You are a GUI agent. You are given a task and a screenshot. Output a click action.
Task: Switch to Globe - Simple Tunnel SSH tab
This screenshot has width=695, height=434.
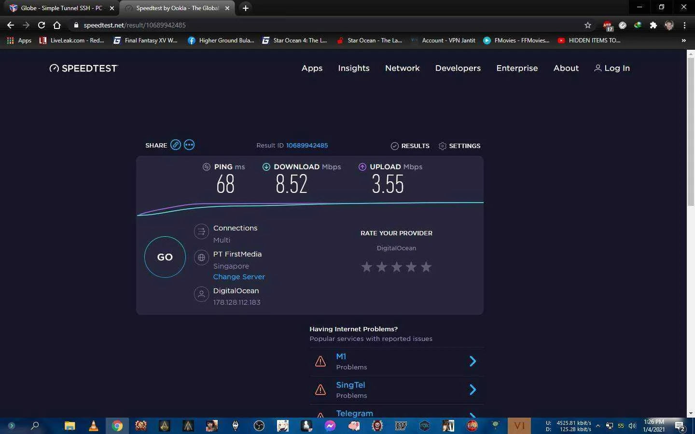pyautogui.click(x=61, y=8)
